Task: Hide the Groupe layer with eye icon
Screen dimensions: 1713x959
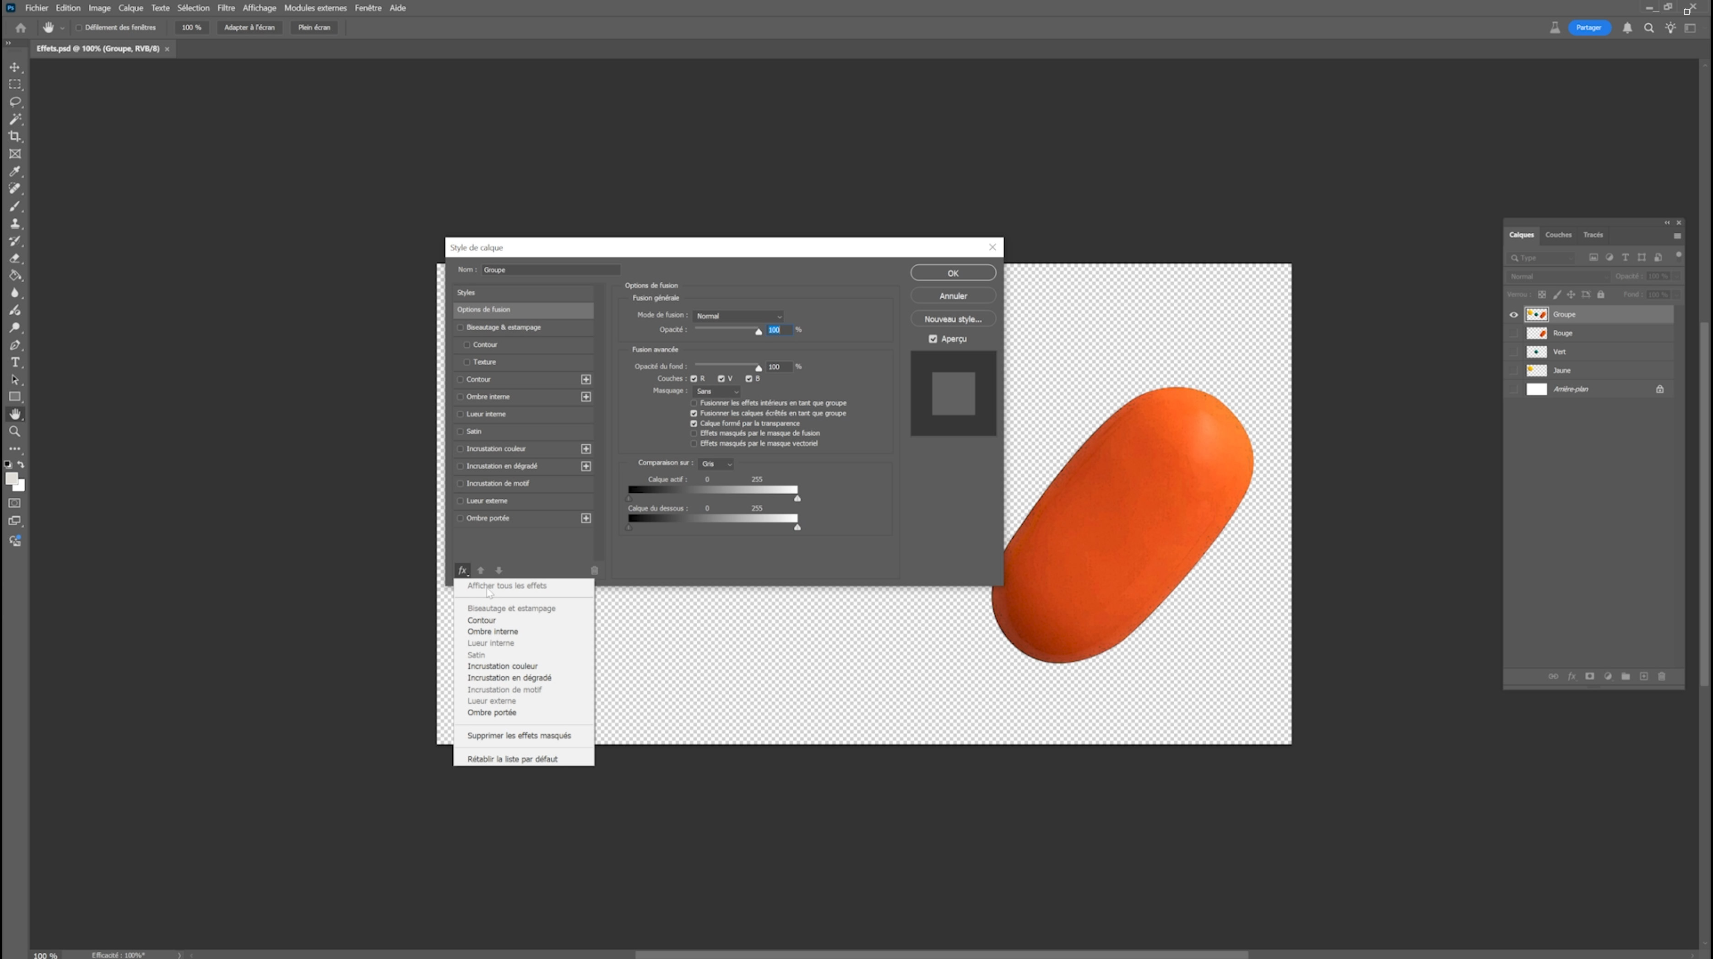Action: 1513,314
